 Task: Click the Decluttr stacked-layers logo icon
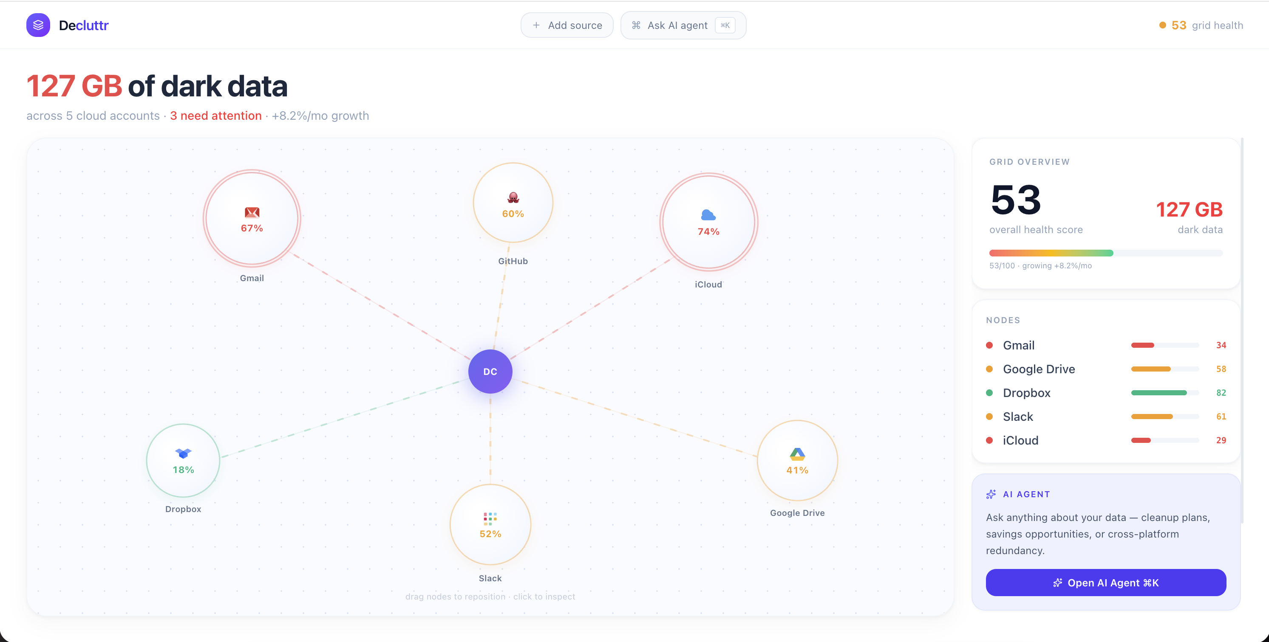[38, 25]
